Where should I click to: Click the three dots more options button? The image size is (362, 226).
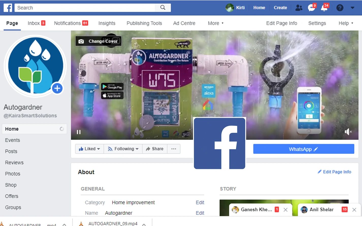(x=174, y=149)
